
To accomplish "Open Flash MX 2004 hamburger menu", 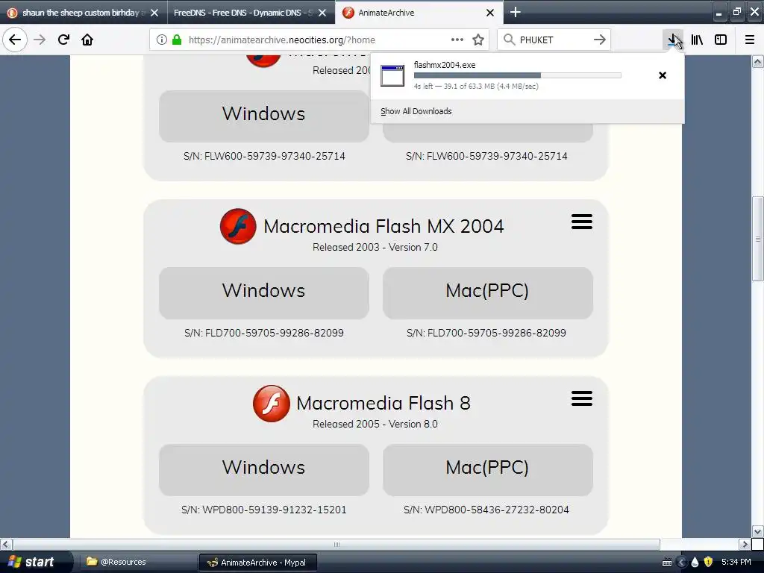I will (582, 222).
